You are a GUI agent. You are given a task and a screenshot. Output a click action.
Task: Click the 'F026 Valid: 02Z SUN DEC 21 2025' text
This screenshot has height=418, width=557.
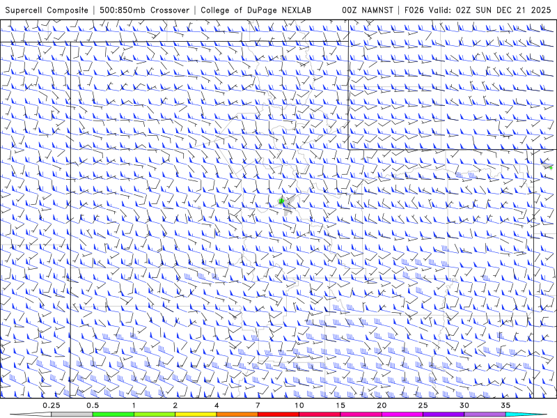pyautogui.click(x=478, y=10)
